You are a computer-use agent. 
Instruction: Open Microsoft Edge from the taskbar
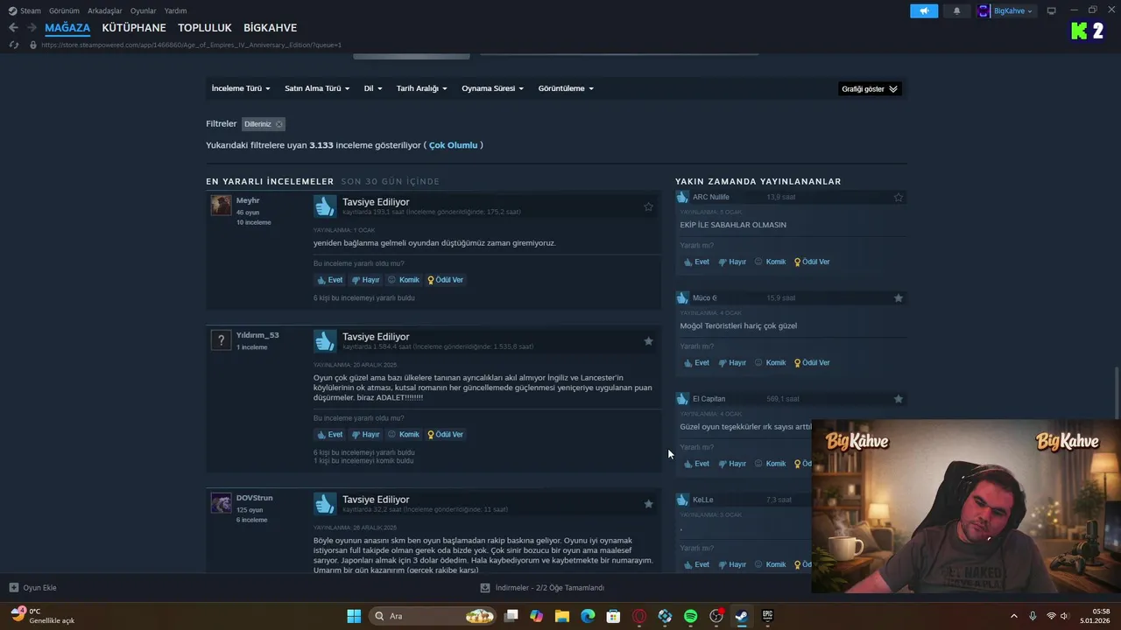[588, 616]
